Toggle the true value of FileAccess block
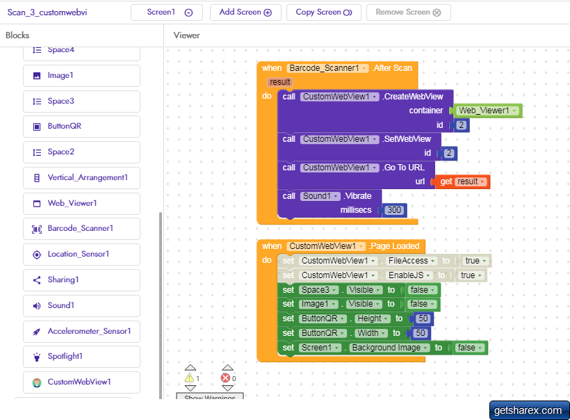 [475, 261]
